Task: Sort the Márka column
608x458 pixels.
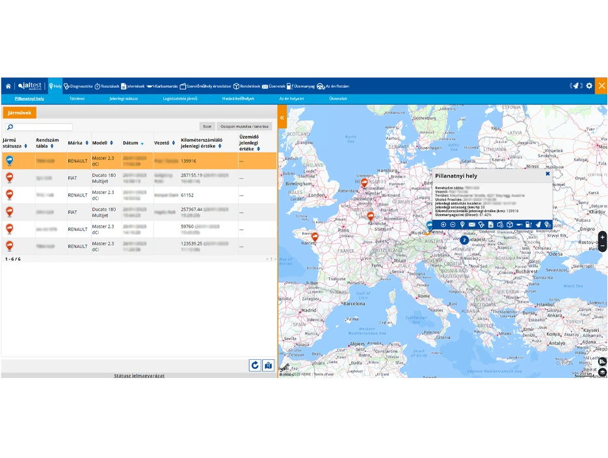Action: 86,143
